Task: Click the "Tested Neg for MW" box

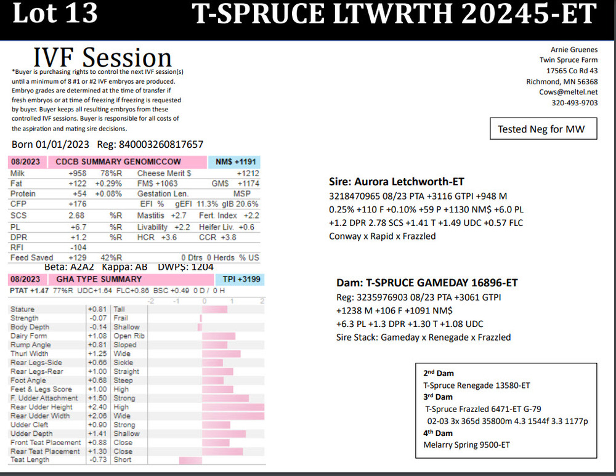Action: coord(543,129)
